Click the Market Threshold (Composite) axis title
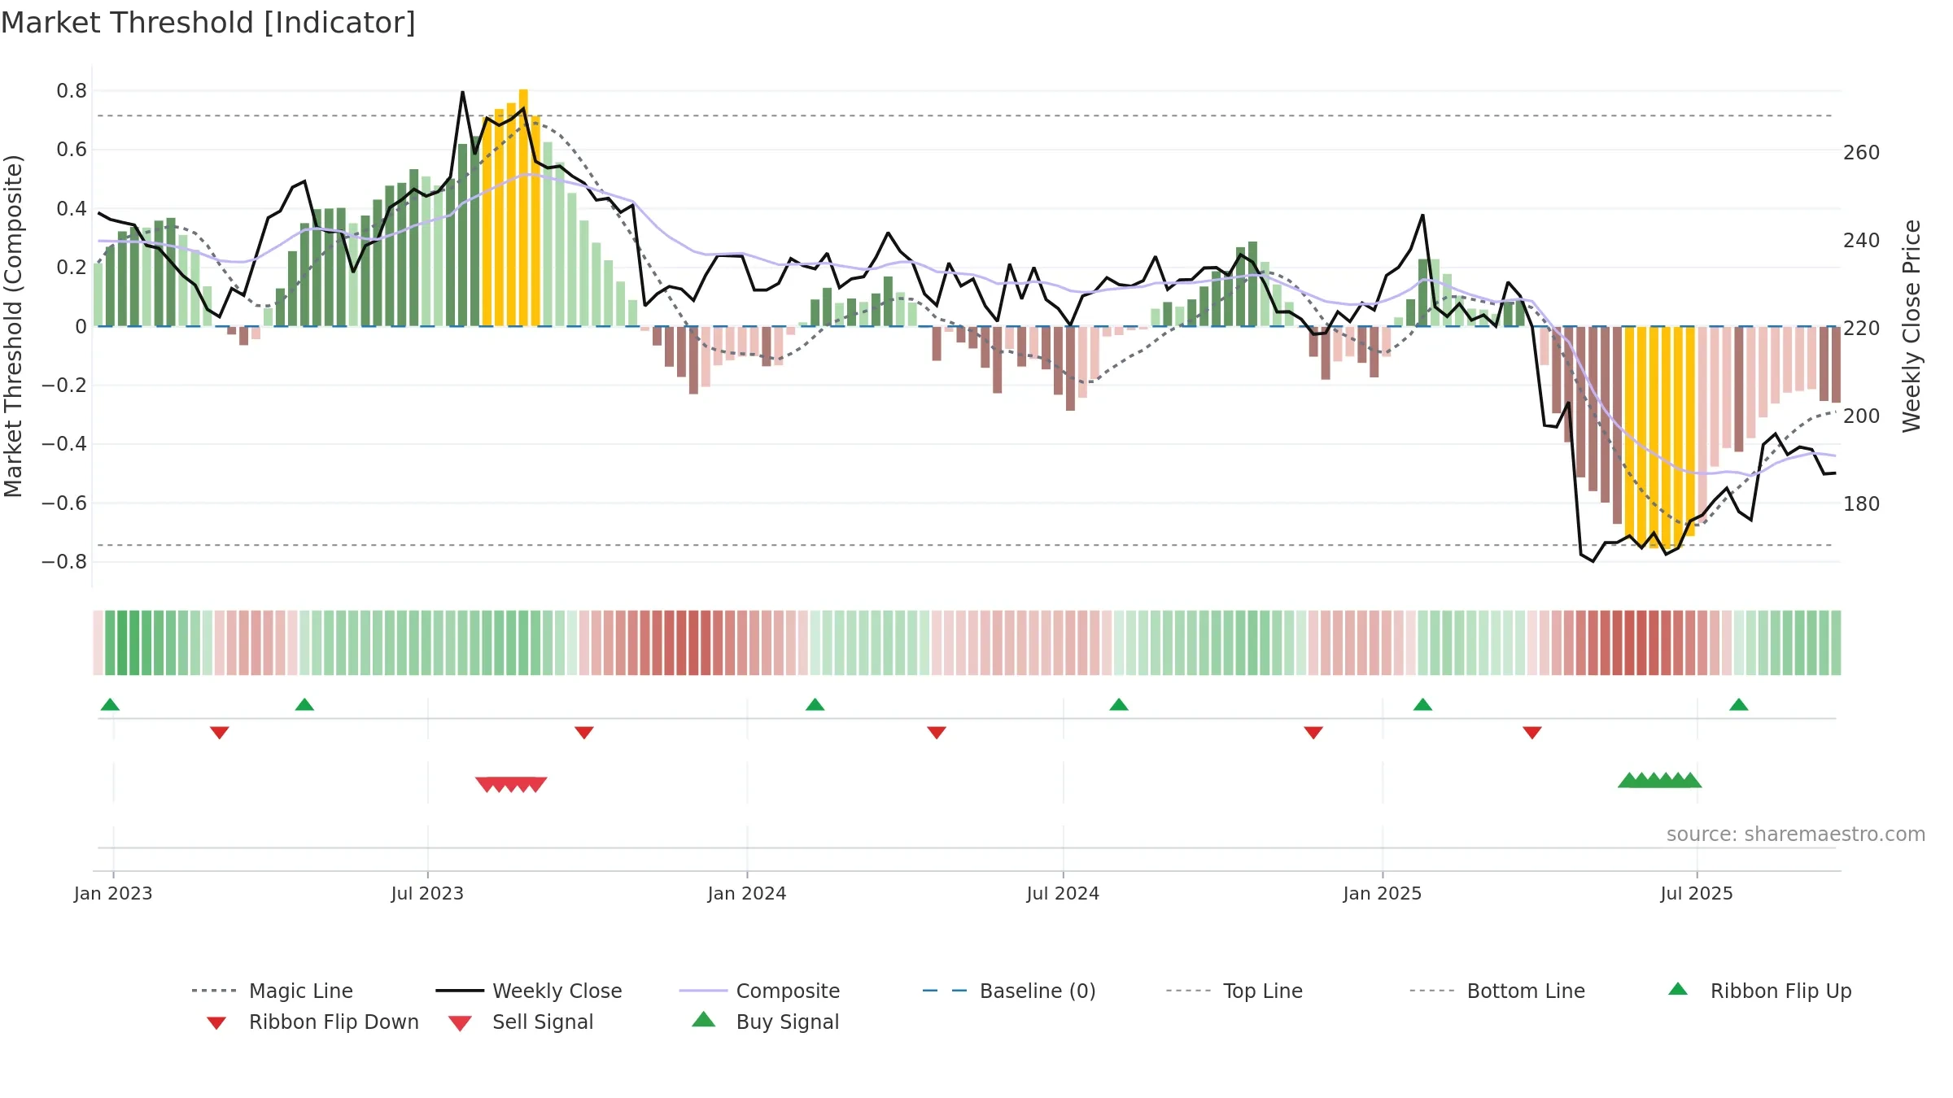This screenshot has height=1098, width=1953. 13,326
